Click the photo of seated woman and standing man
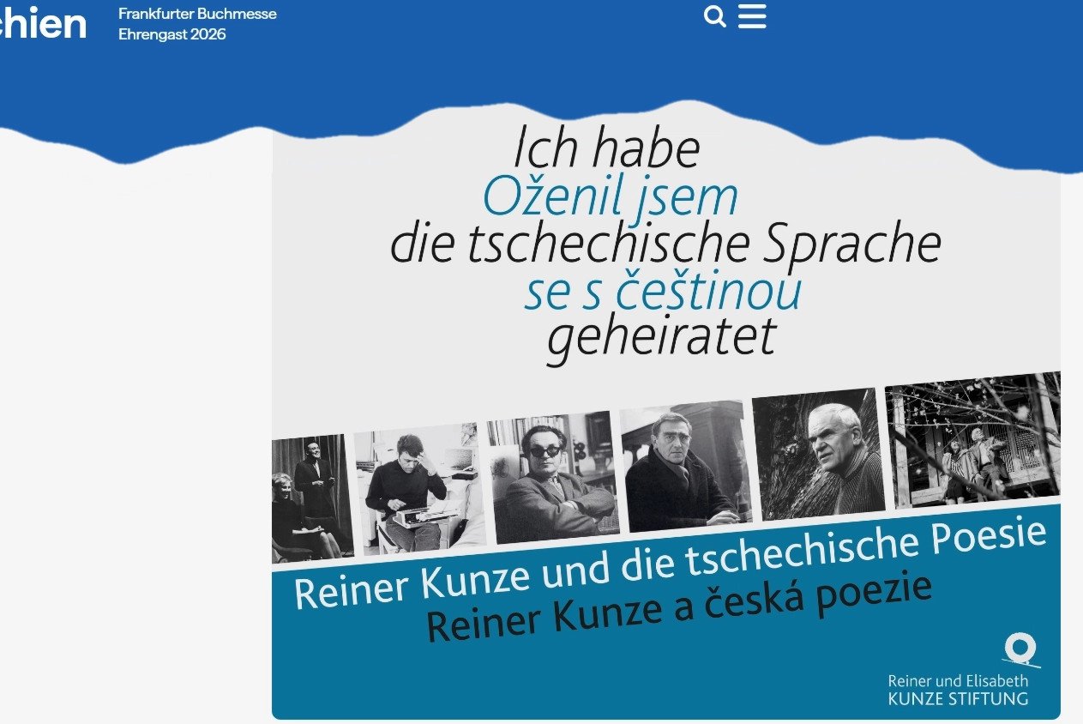1083x724 pixels. tap(312, 498)
